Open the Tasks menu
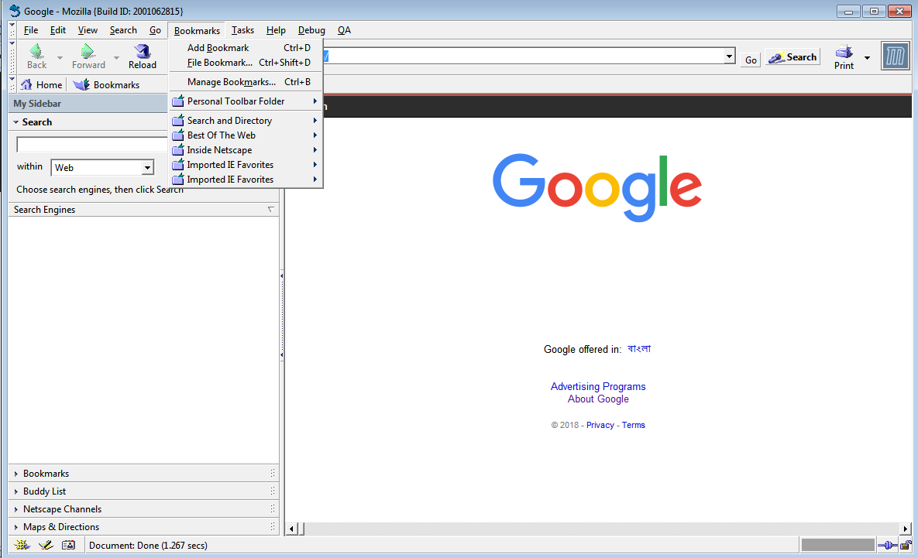Viewport: 918px width, 558px height. click(242, 29)
